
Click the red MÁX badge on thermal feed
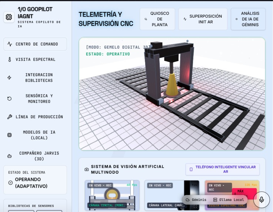click(x=244, y=193)
